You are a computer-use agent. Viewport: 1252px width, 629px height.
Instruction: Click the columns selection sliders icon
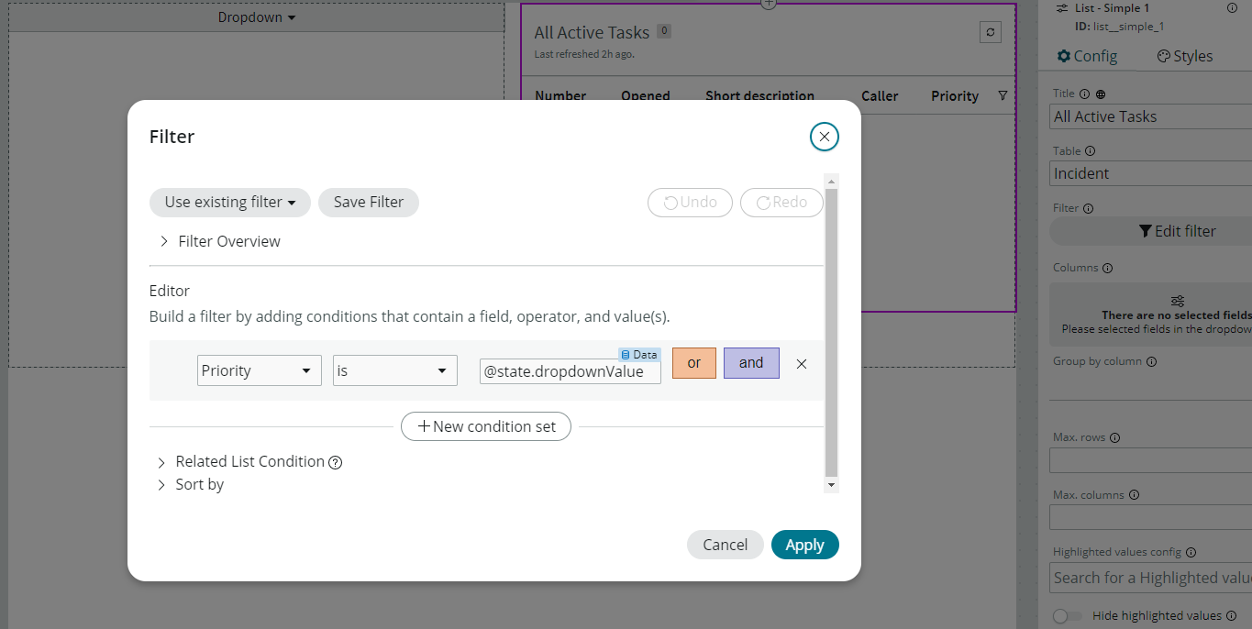point(1178,300)
